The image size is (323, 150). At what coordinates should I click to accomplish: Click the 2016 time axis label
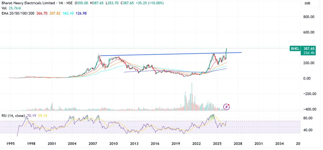155,143
